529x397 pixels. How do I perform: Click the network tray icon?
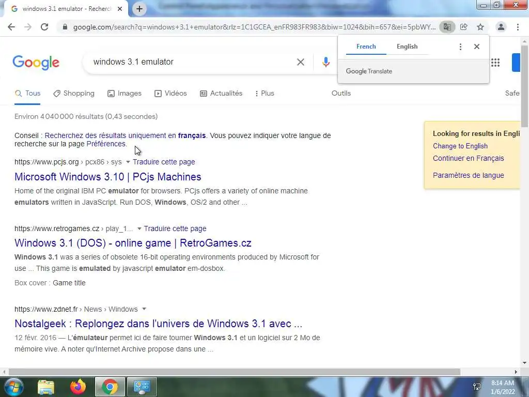[477, 387]
